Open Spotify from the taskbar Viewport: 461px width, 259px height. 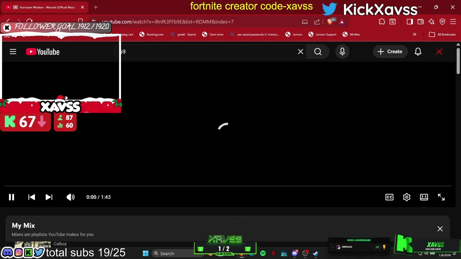coord(263,254)
